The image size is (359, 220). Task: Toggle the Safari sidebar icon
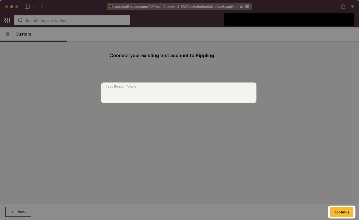pos(27,6)
